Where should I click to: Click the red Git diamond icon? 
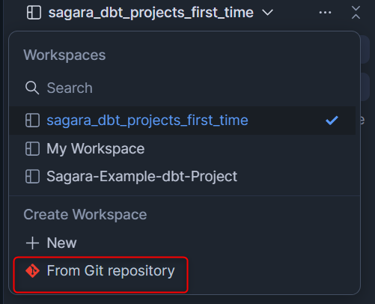(32, 271)
